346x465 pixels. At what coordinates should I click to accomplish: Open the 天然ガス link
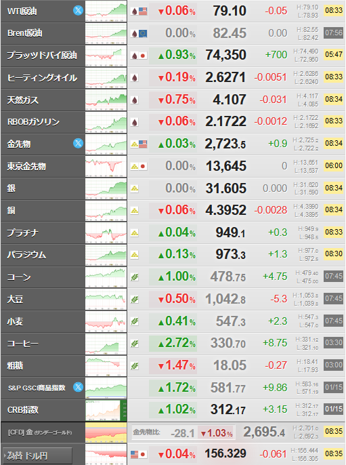[23, 100]
